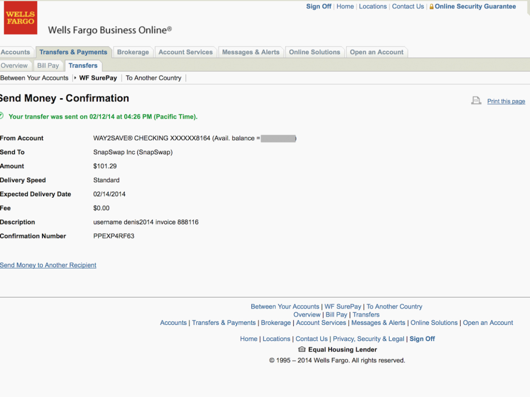Click the Wells Fargo Business Online title
Screen dimensions: 530x397
pos(110,30)
